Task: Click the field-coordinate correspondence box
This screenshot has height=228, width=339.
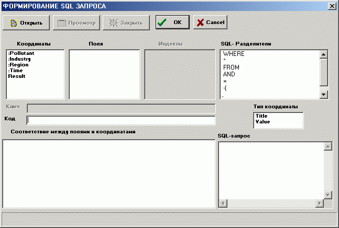Action: pyautogui.click(x=109, y=174)
